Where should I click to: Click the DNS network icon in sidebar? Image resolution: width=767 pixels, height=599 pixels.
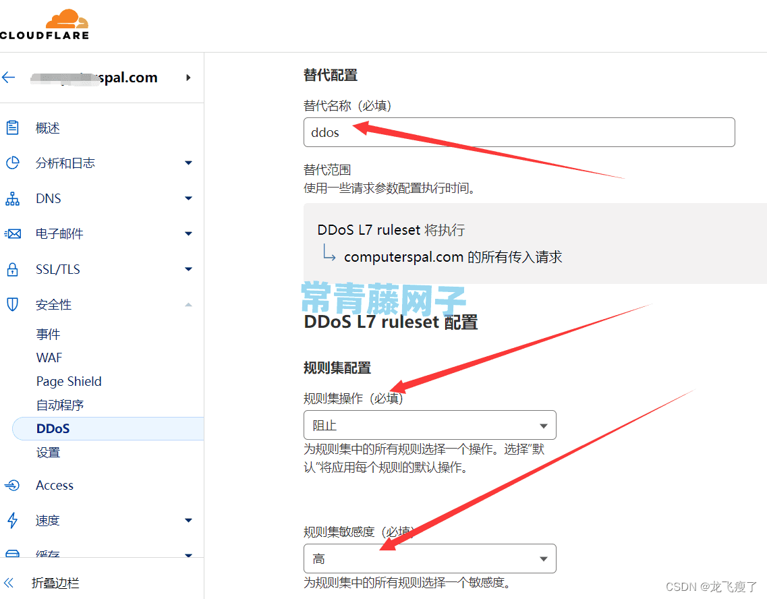[x=11, y=198]
